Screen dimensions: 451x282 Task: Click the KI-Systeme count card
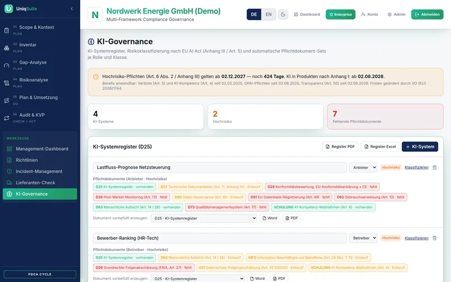click(x=145, y=117)
